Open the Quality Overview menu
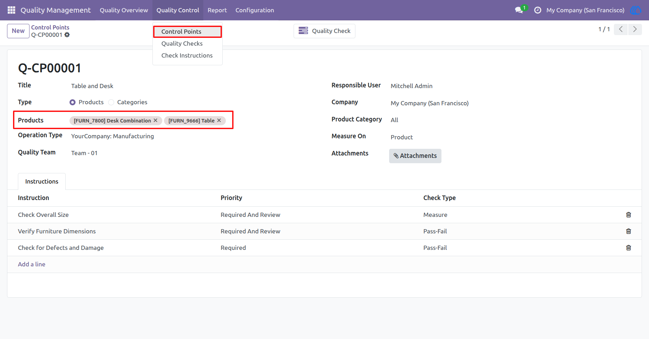Viewport: 649px width, 339px height. [x=124, y=10]
